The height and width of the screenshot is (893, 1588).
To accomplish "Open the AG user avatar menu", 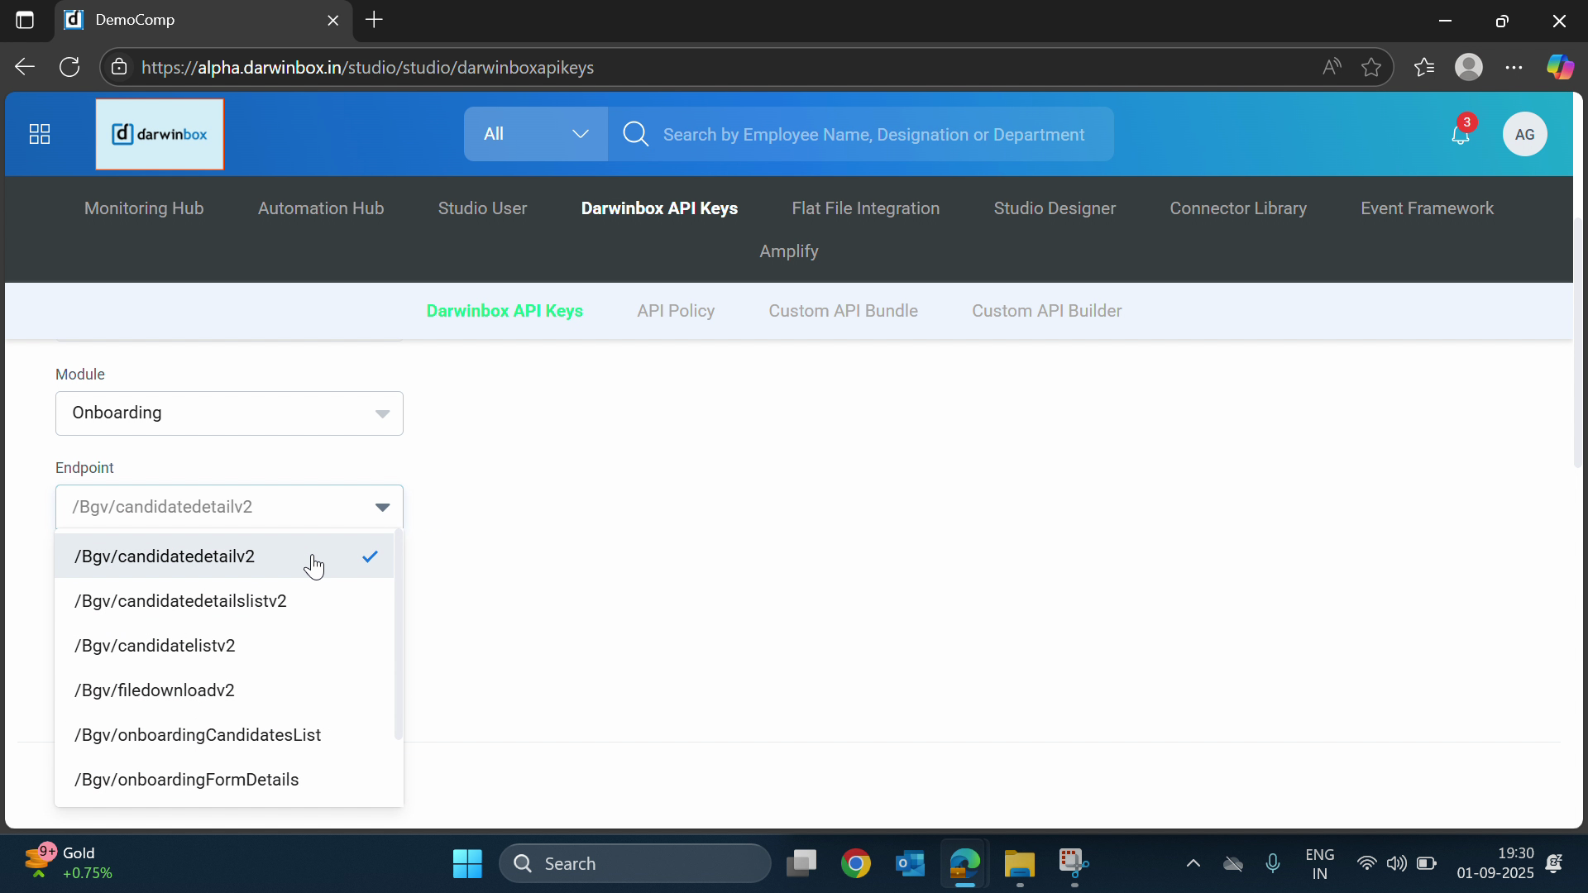I will click(1524, 134).
